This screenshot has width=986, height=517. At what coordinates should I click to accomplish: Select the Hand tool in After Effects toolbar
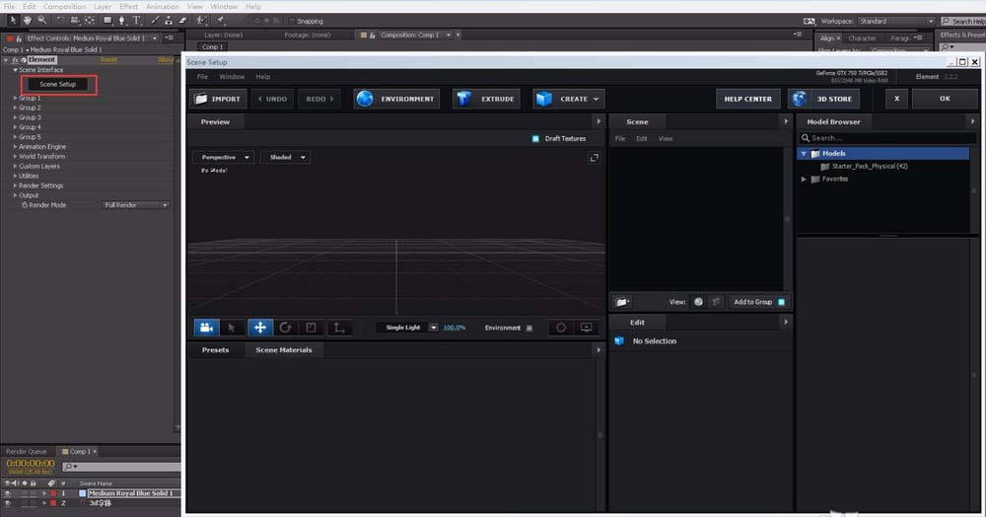point(27,20)
